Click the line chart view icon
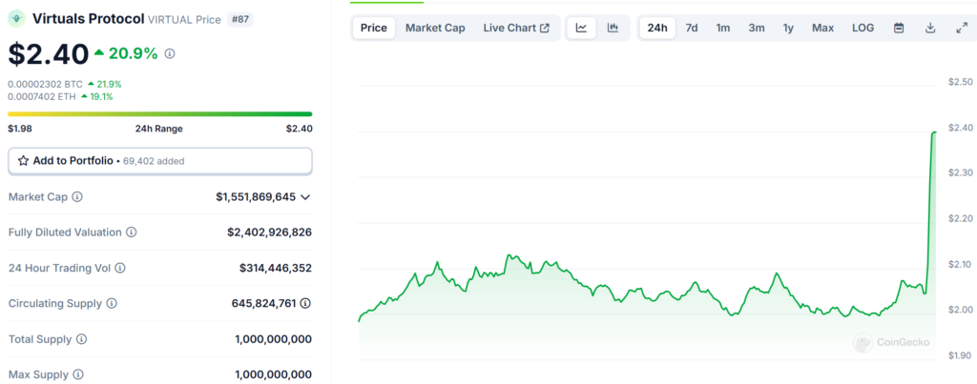Viewport: 977px width, 384px height. coord(581,28)
